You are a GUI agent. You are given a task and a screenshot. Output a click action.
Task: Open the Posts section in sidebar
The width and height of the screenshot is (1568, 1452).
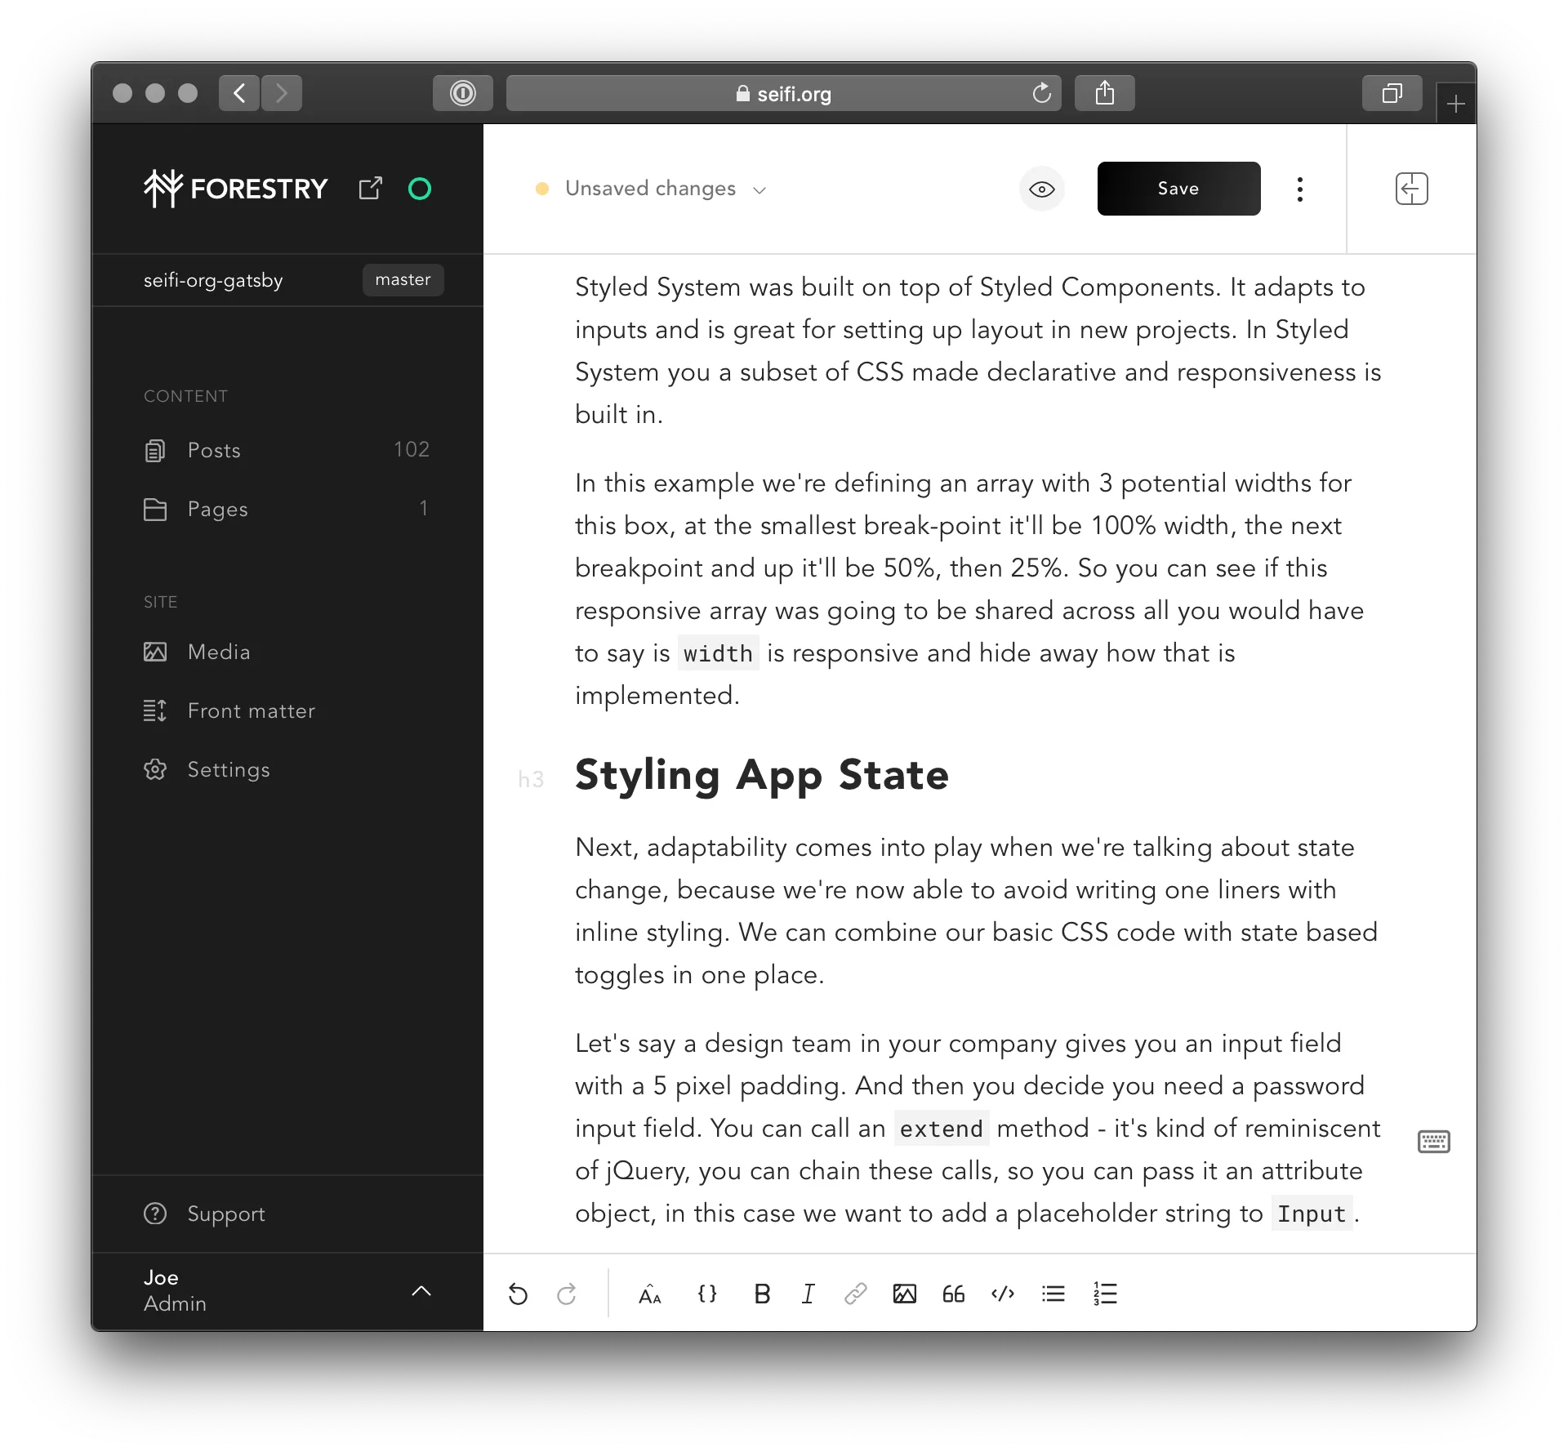click(x=214, y=450)
